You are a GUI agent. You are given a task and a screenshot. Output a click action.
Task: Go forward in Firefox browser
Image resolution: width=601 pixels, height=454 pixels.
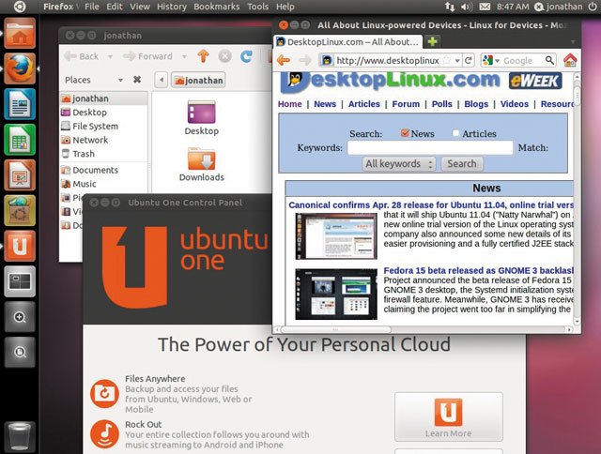click(x=304, y=60)
